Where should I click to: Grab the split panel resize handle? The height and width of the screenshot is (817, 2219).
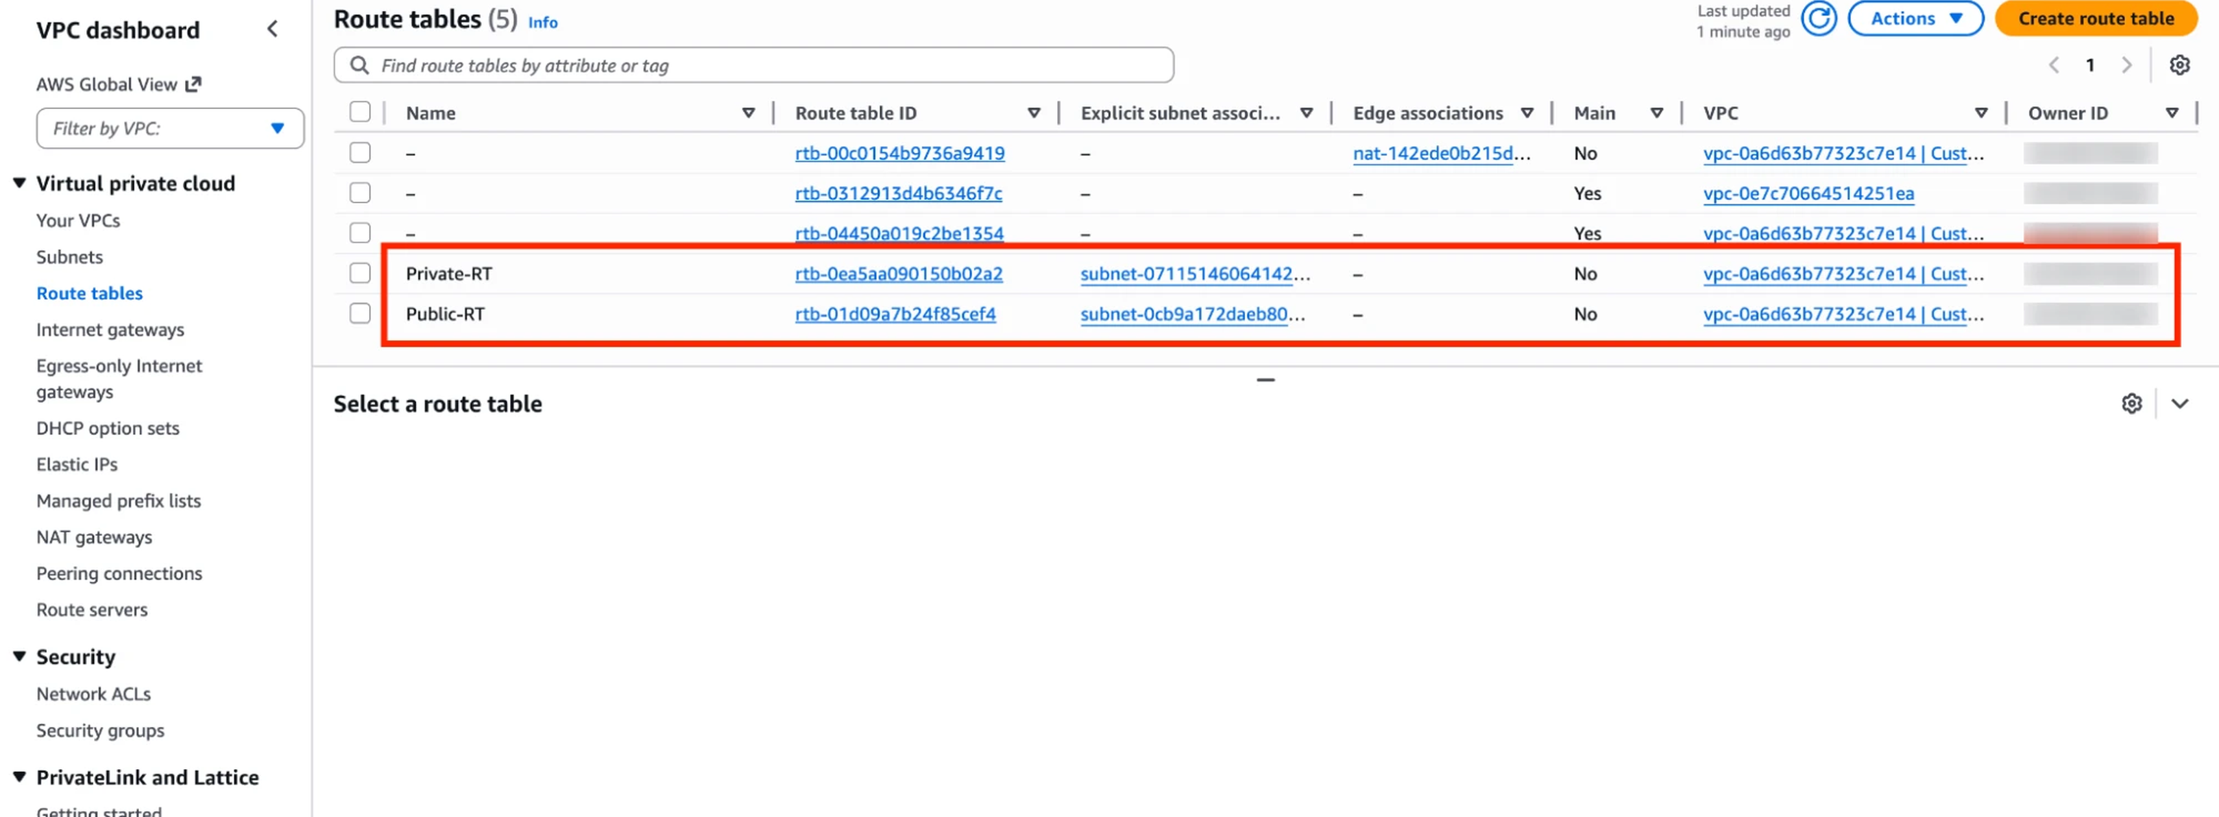point(1265,380)
